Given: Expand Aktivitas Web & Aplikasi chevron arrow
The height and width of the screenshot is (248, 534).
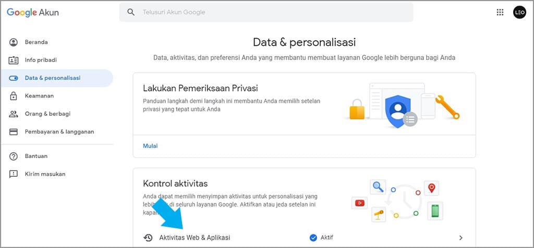Looking at the screenshot, I should [460, 238].
